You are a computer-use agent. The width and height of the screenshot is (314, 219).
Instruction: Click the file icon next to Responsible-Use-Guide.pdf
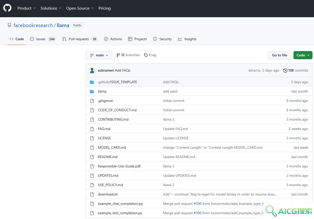pyautogui.click(x=92, y=166)
